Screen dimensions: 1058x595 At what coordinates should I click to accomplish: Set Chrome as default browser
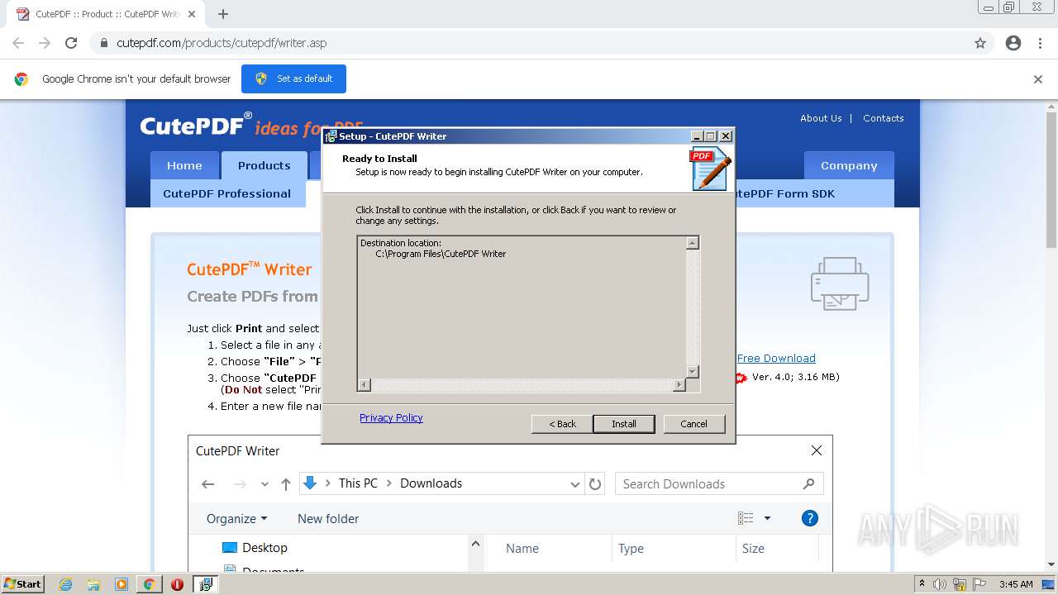[x=293, y=79]
